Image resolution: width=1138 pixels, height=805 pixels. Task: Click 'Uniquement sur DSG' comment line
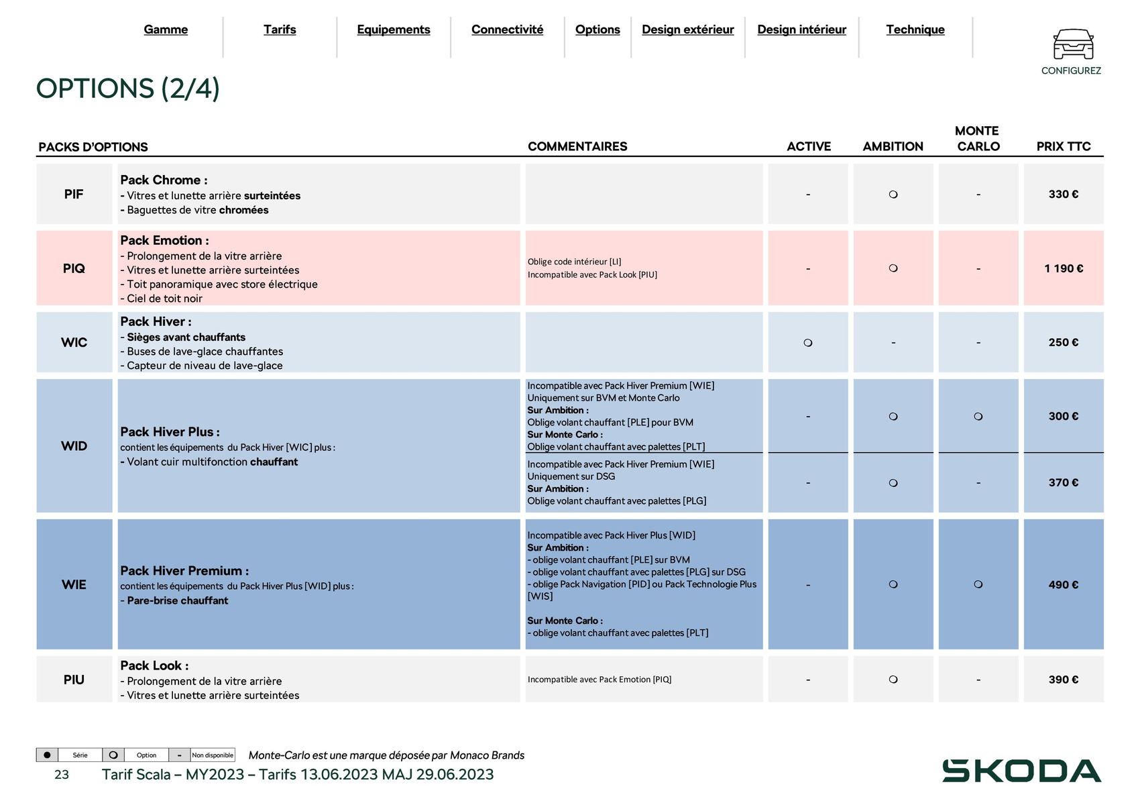point(571,476)
